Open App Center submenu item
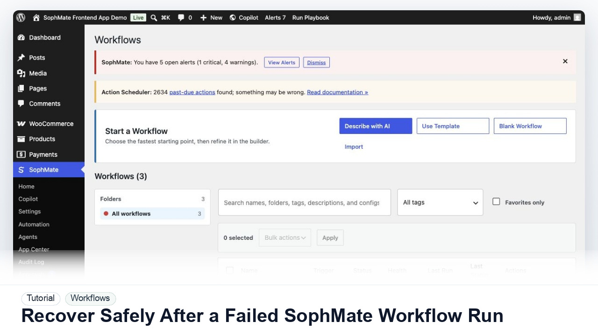 pos(34,249)
